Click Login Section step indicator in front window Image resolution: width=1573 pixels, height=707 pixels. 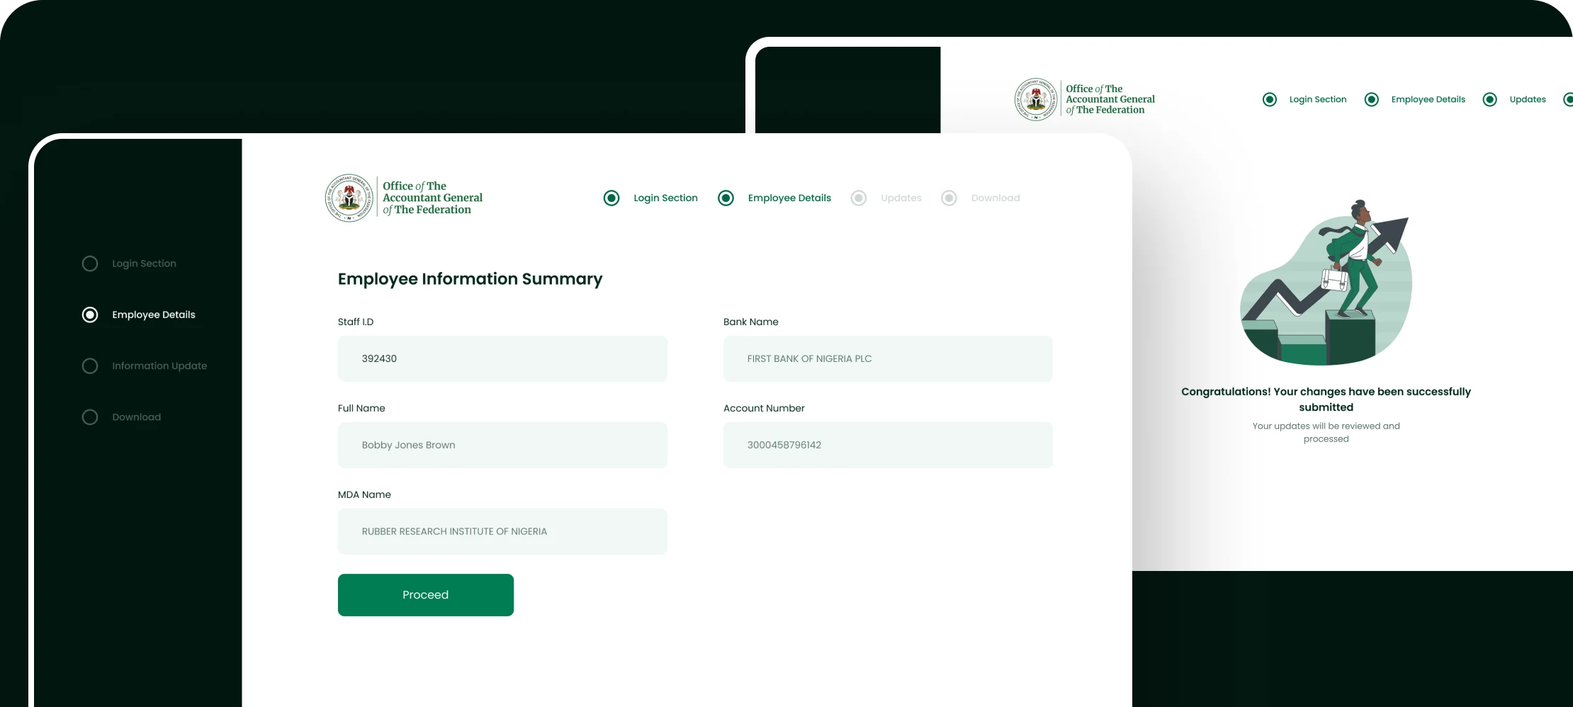click(x=611, y=198)
